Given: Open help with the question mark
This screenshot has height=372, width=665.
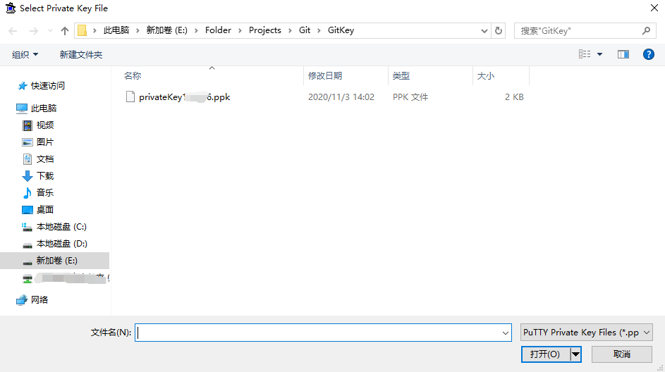Looking at the screenshot, I should 649,54.
